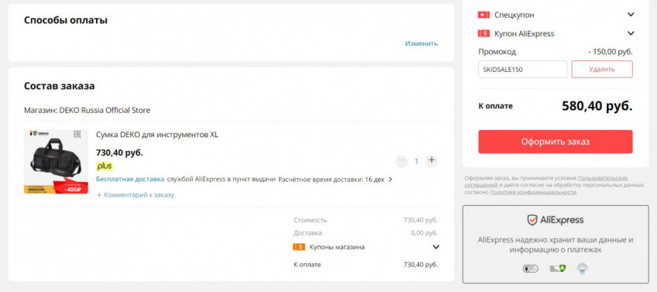Click Изменить to change payment method

point(421,43)
